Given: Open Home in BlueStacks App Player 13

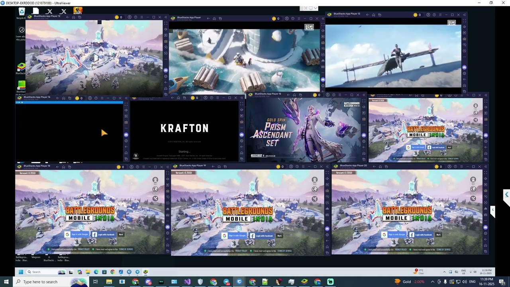Looking at the screenshot, I should click(x=373, y=15).
